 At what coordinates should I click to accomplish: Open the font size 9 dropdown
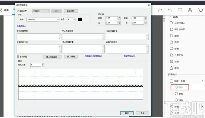tap(71, 20)
